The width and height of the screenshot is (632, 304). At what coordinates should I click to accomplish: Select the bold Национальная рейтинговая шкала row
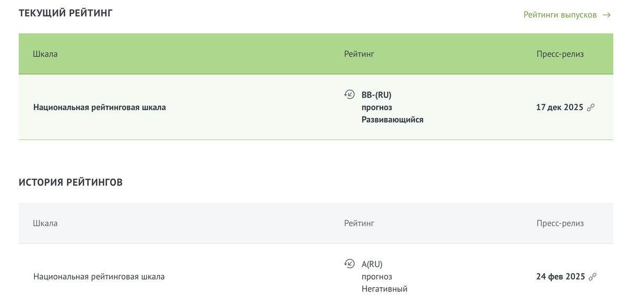pyautogui.click(x=100, y=107)
